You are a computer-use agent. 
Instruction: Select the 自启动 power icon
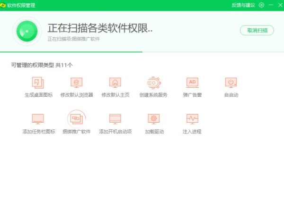(x=231, y=83)
